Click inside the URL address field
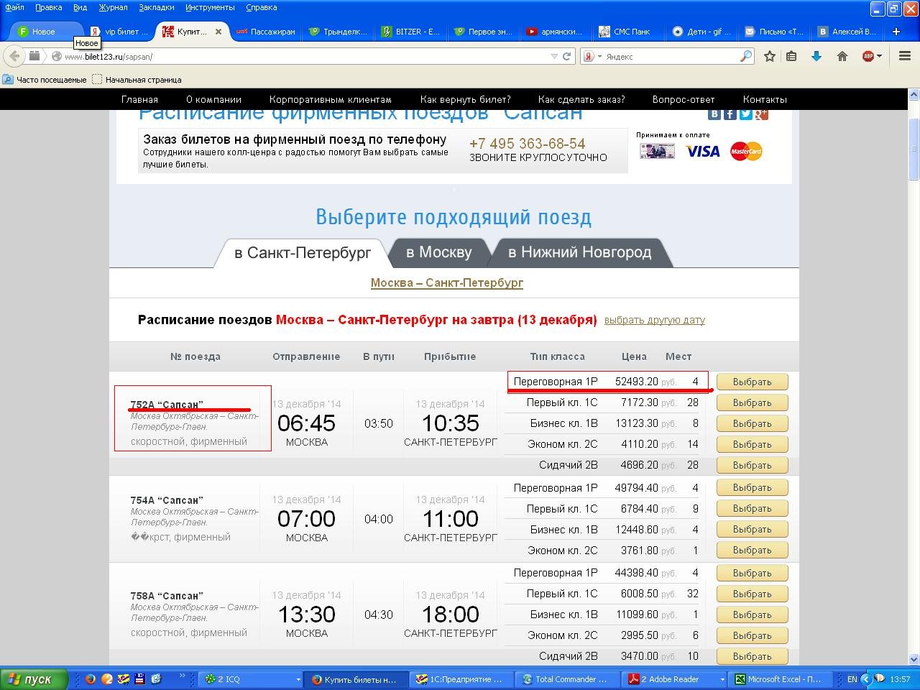 302,56
